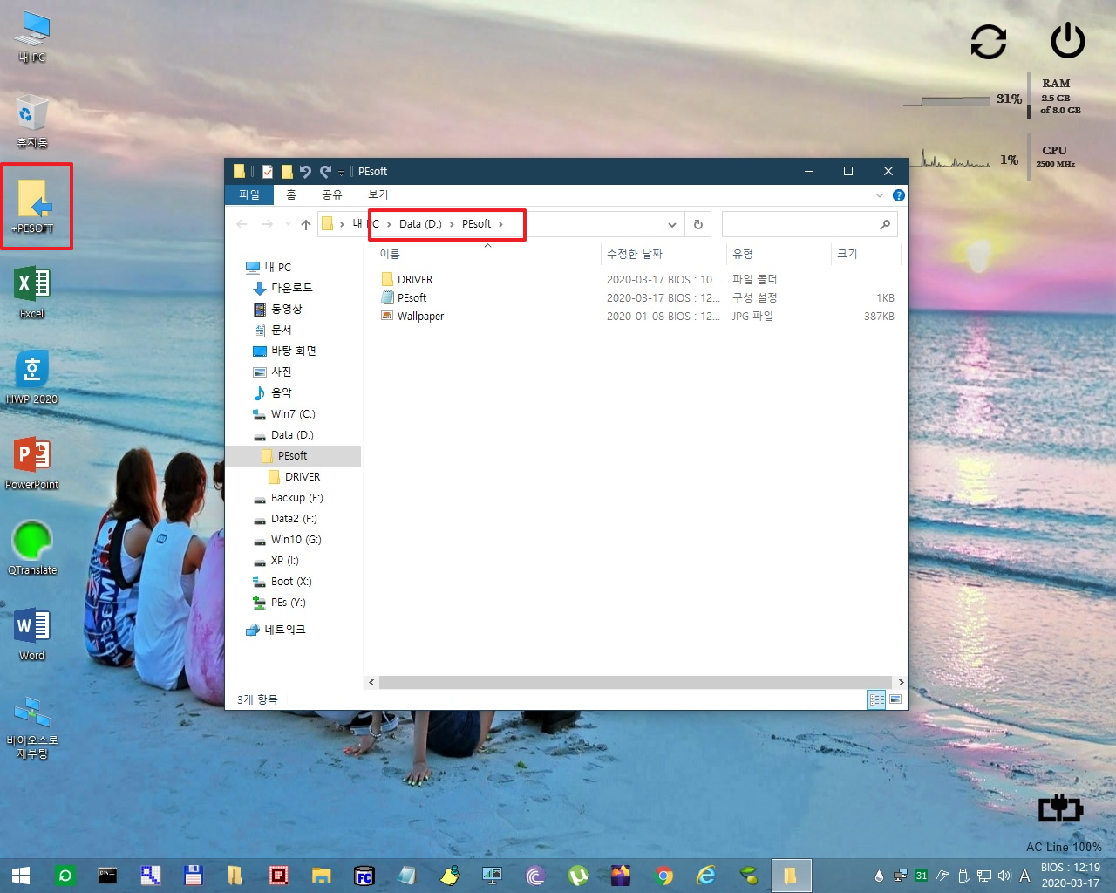The height and width of the screenshot is (893, 1116).
Task: Launch PowerPoint from the desktop
Action: (32, 463)
